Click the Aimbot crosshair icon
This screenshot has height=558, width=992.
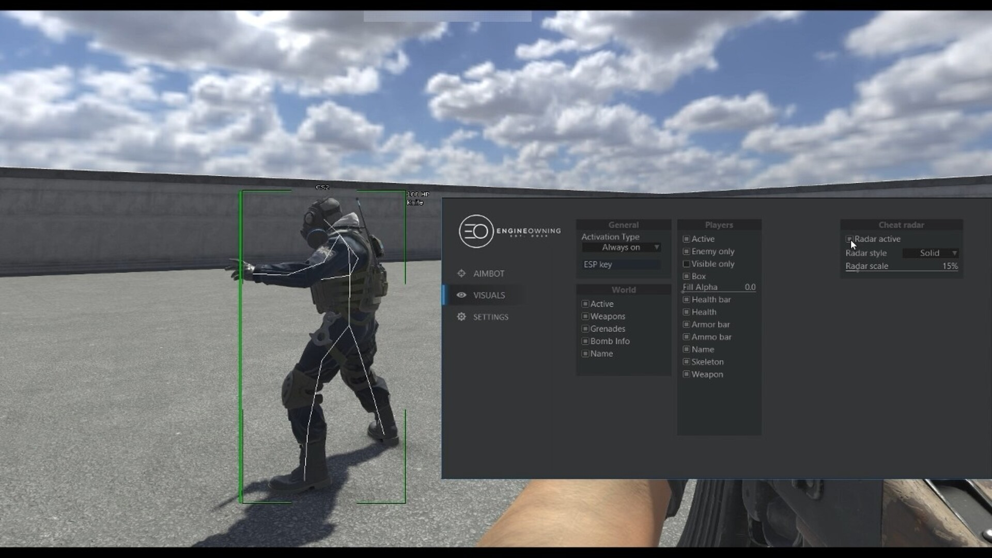(461, 273)
